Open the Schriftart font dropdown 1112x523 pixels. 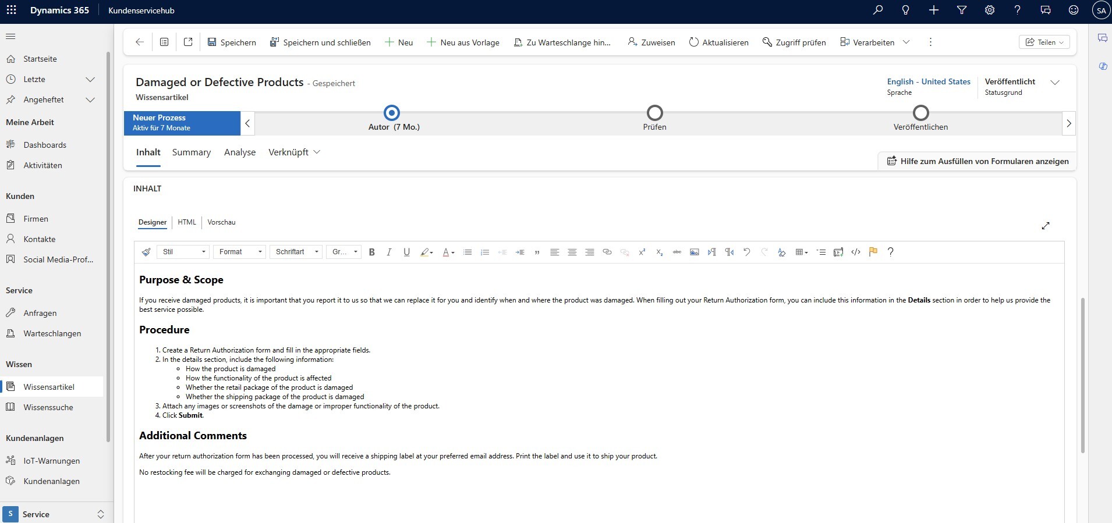(296, 252)
